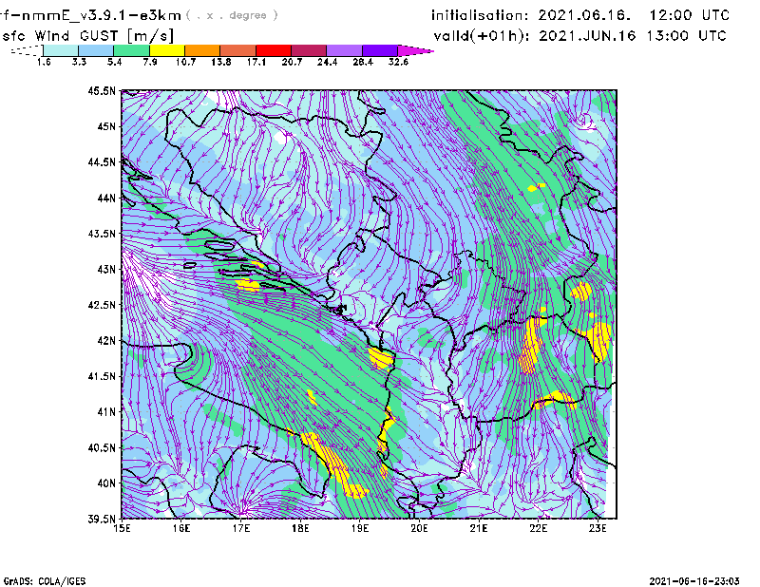Click the legend value '32.6'
Screen dimensions: 760x587
(x=398, y=62)
